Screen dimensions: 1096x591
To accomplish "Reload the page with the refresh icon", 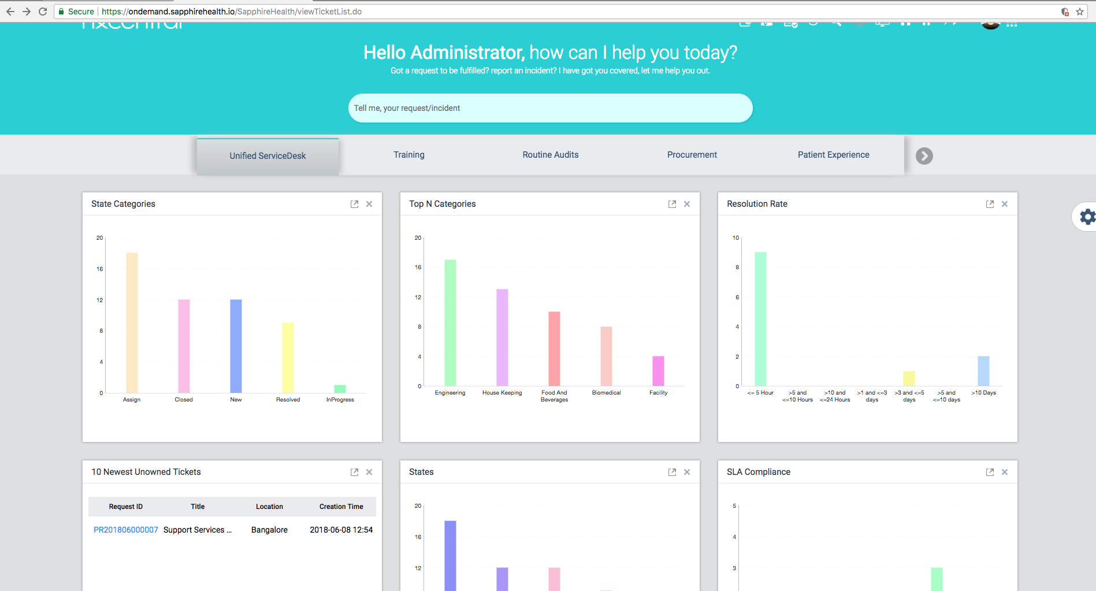I will pyautogui.click(x=43, y=12).
